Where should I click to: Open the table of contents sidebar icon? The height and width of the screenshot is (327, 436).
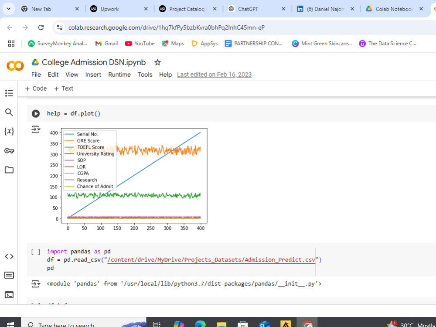9,93
